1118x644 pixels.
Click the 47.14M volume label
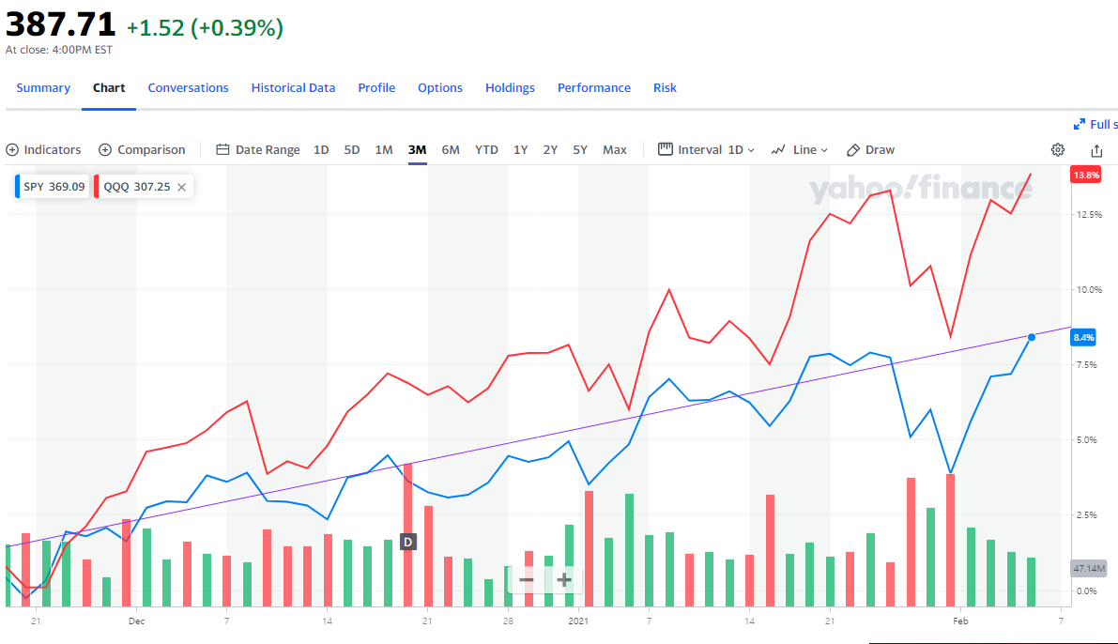1089,568
